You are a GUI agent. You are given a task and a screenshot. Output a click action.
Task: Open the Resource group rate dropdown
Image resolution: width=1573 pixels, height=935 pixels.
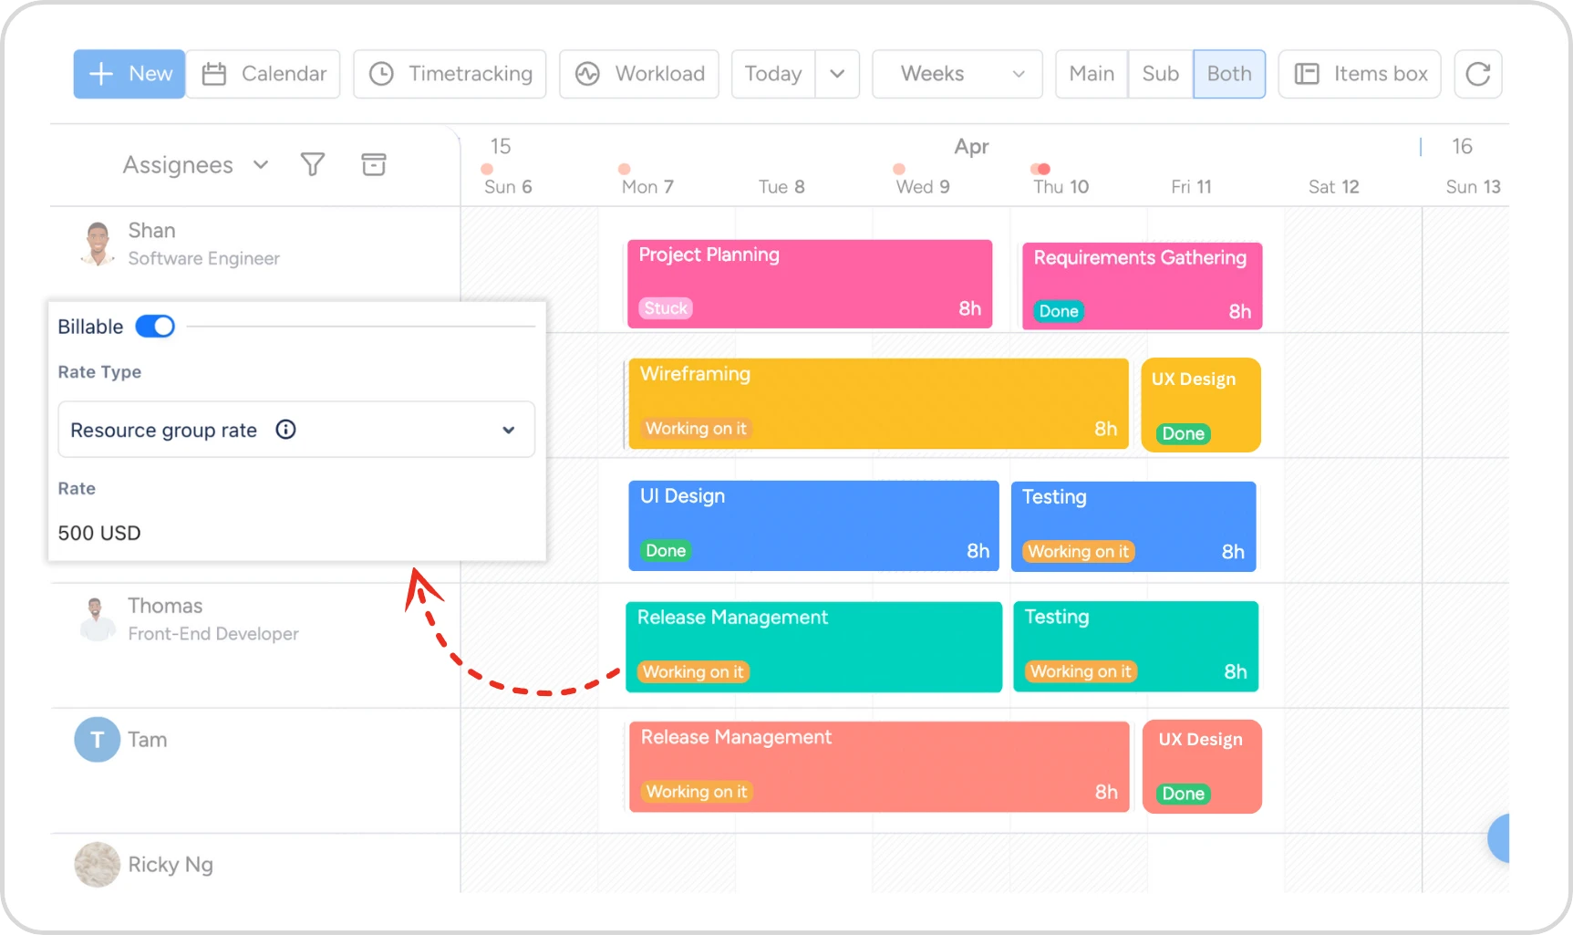[x=507, y=430]
